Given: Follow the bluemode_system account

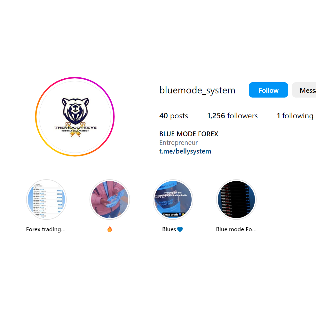Looking at the screenshot, I should point(268,90).
